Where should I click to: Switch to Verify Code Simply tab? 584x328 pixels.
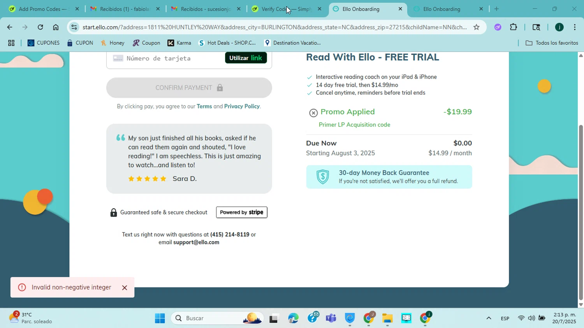coord(287,9)
